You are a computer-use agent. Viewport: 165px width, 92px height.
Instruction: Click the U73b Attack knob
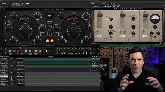133,33
